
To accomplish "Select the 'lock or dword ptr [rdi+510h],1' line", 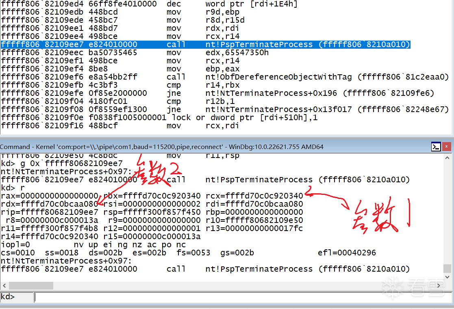I will 159,117.
